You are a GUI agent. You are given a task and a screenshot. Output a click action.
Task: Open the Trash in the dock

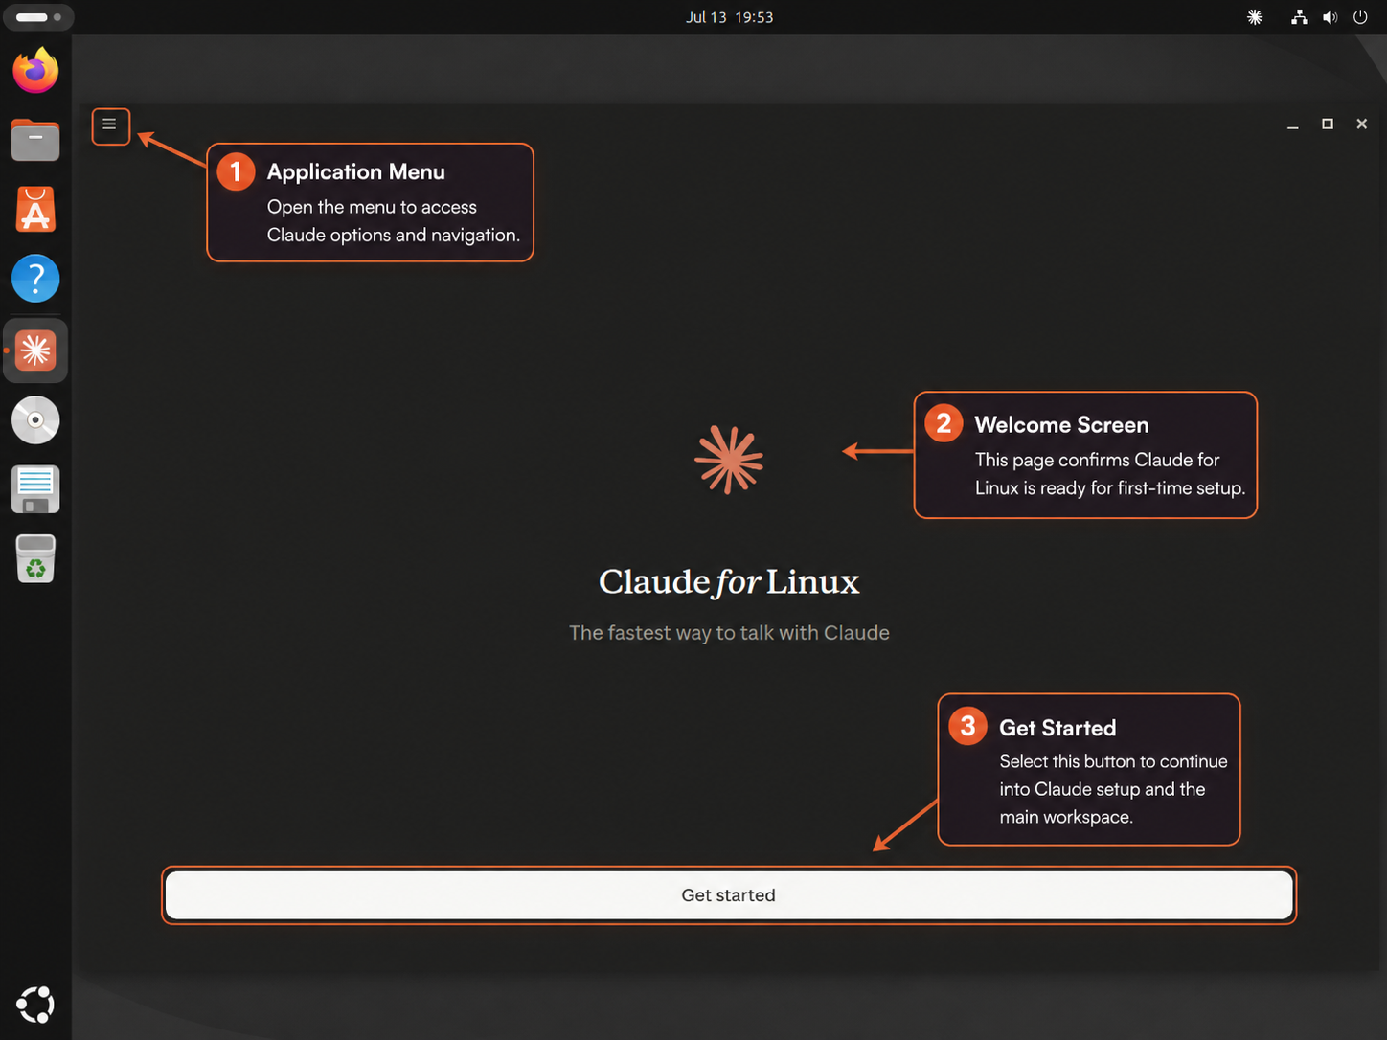pyautogui.click(x=35, y=559)
